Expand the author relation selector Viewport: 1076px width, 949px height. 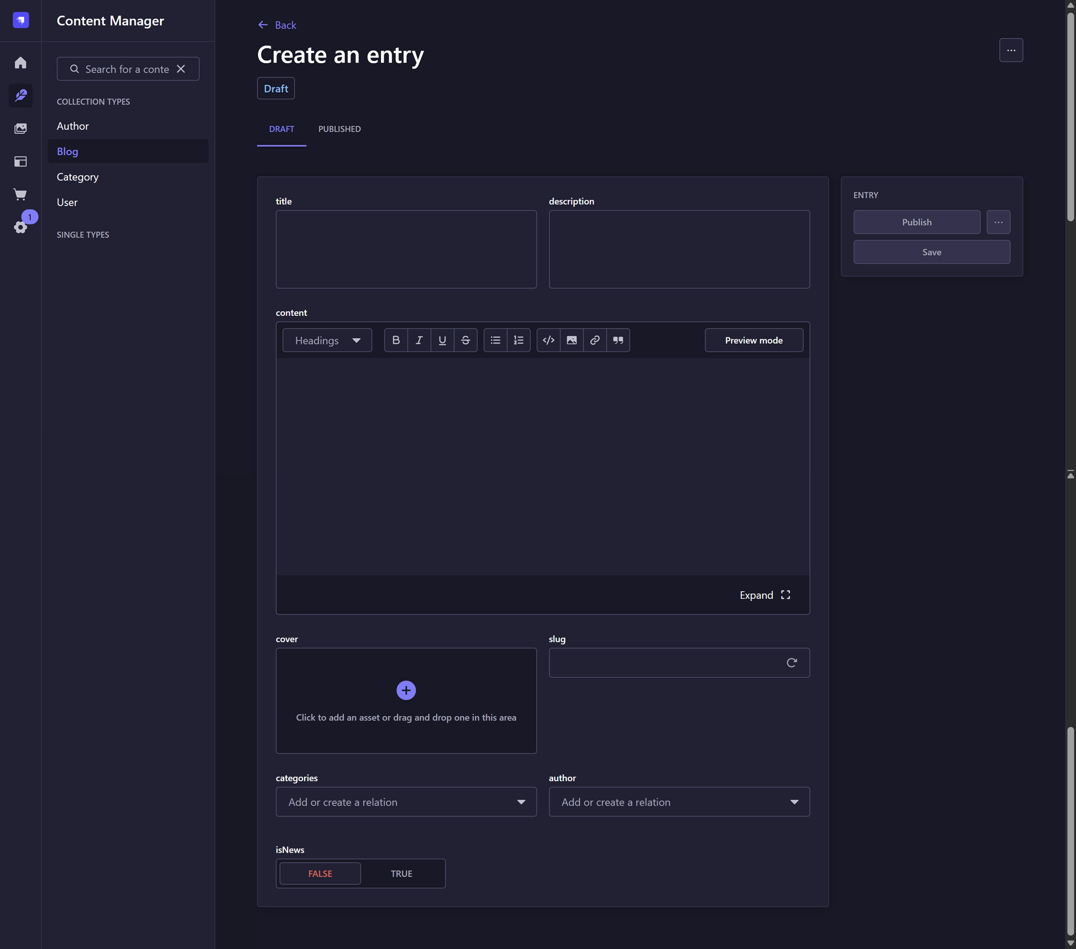tap(794, 802)
